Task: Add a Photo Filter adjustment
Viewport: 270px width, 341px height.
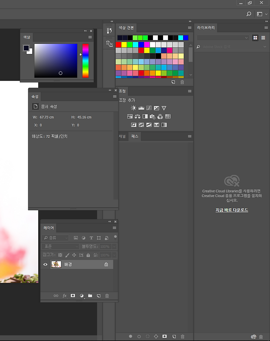Action: [153, 117]
